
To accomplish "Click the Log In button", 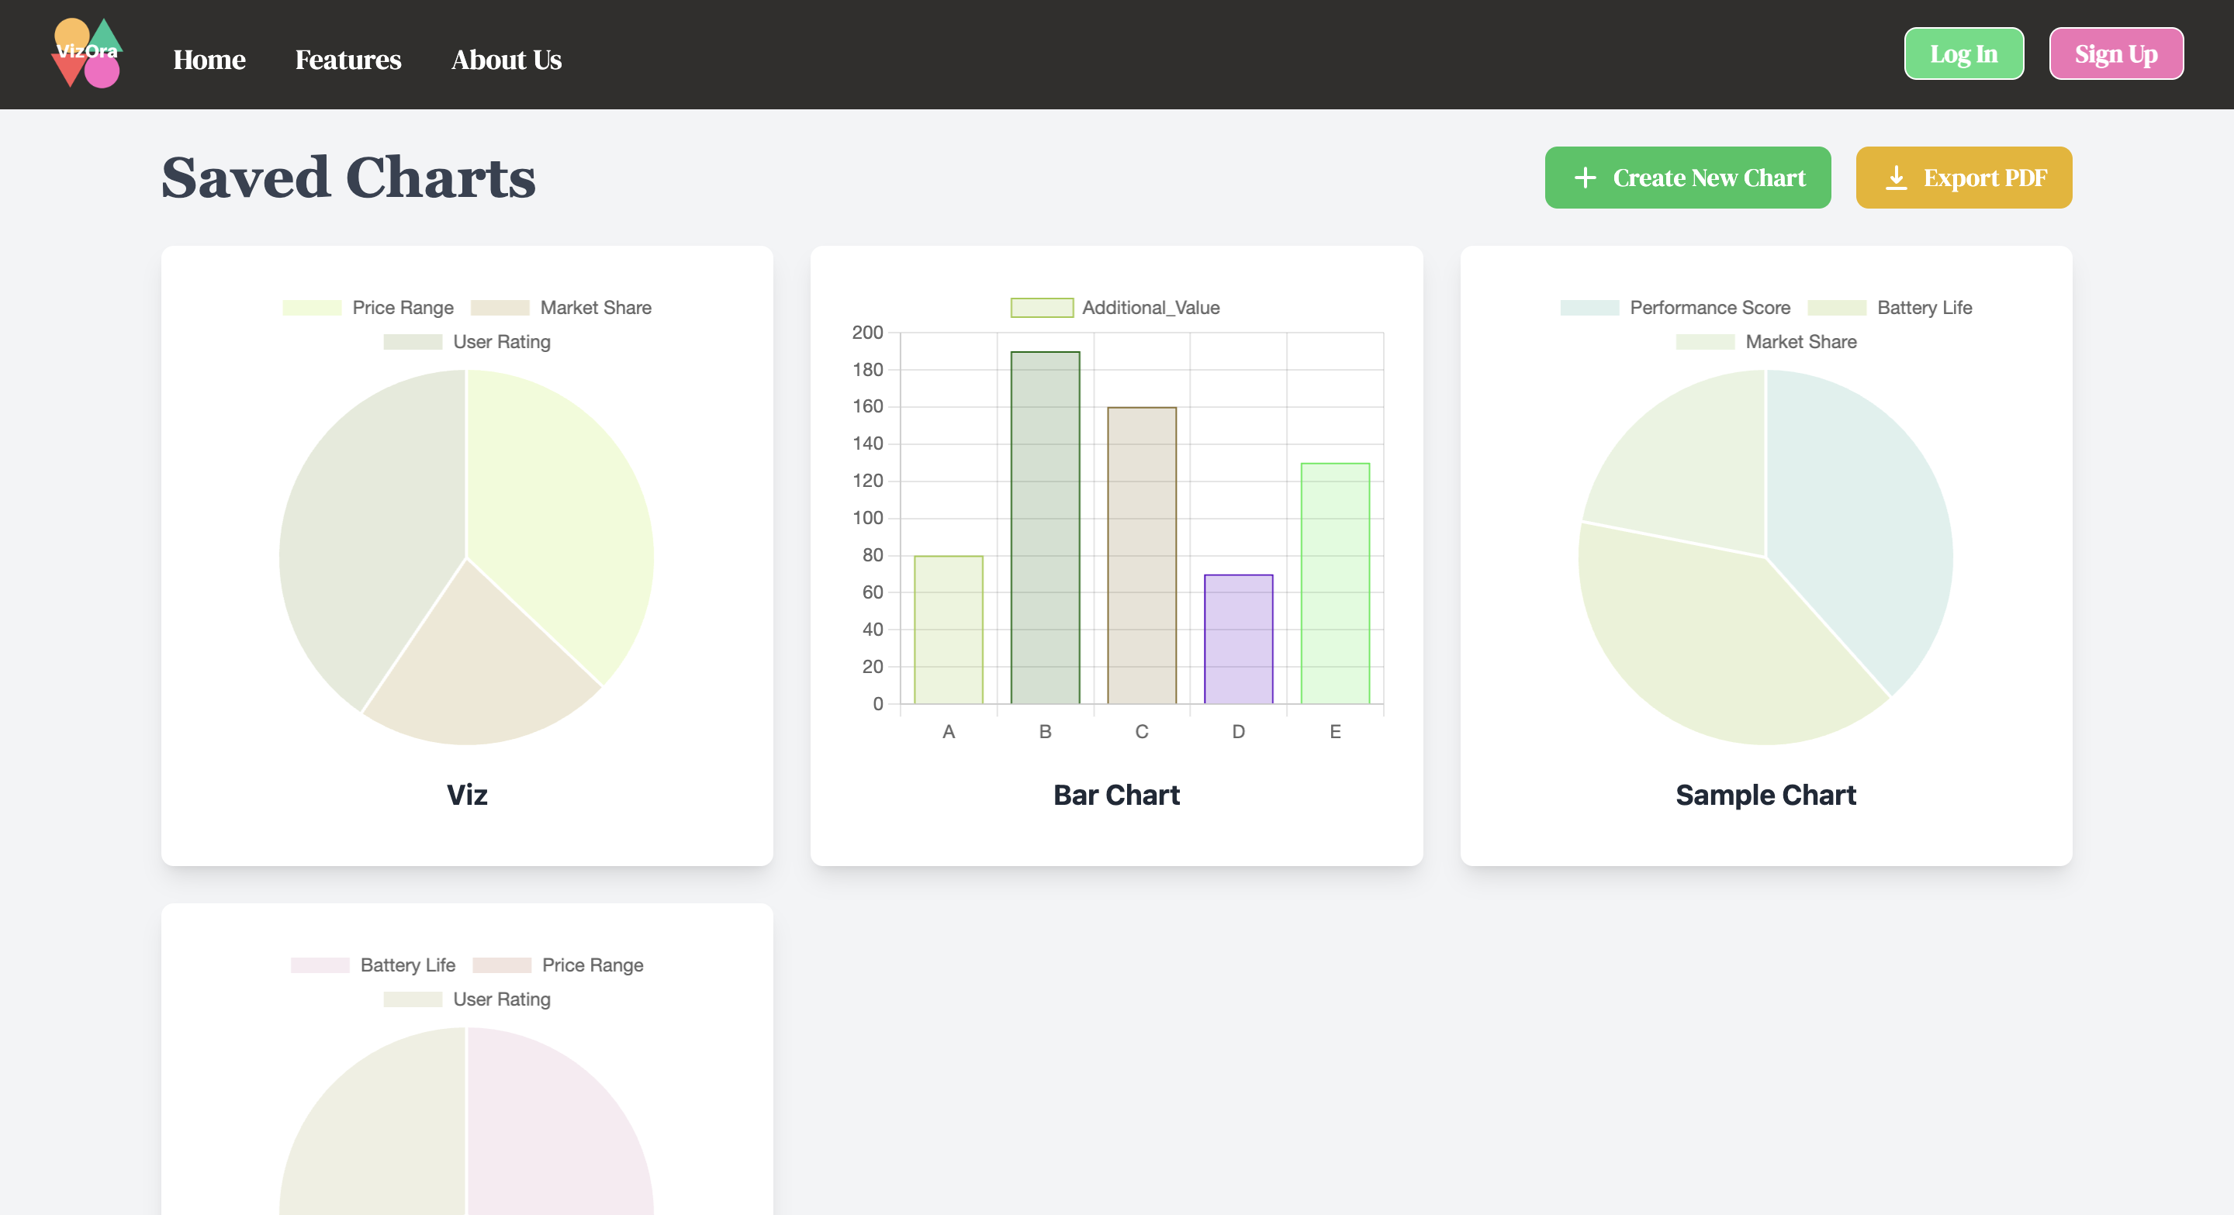I will (x=1963, y=54).
